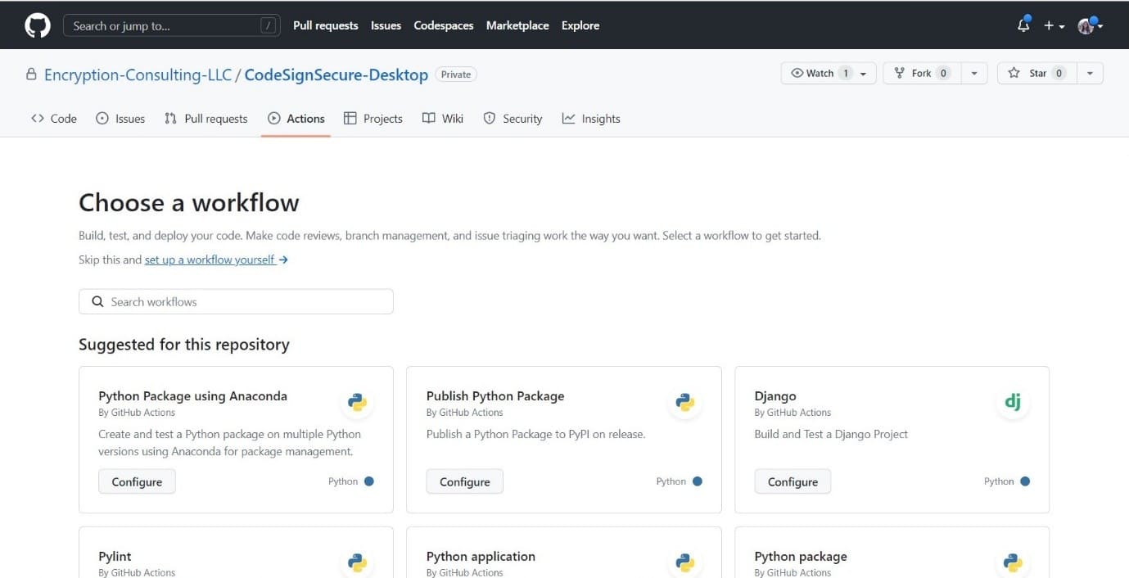Select the Django dj logo icon

(x=1013, y=402)
